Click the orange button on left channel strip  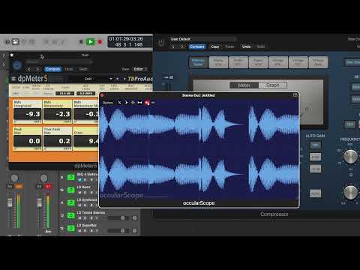19,186
